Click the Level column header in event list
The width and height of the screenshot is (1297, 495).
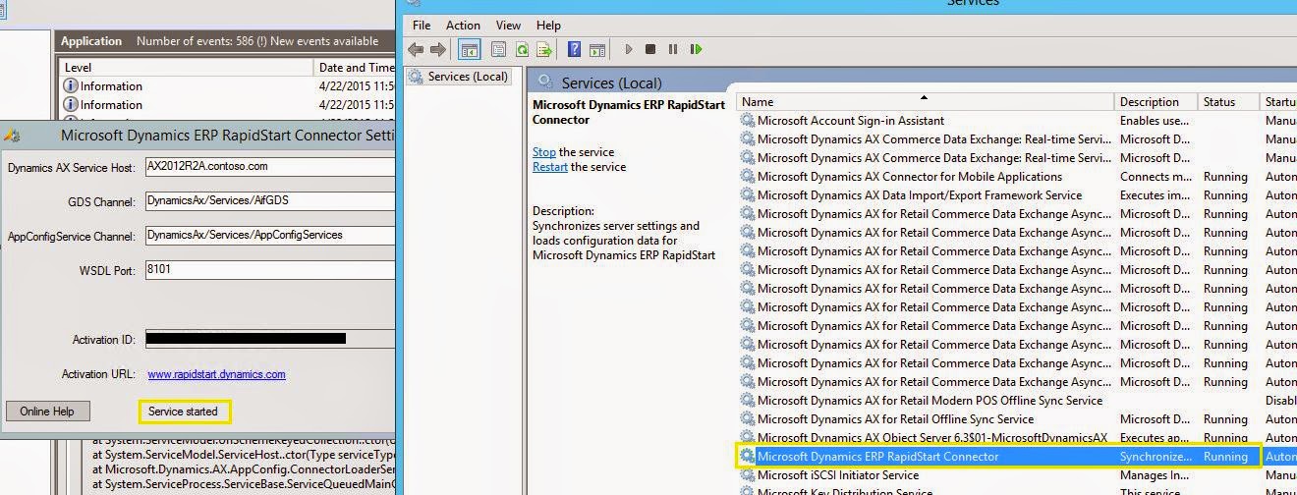(187, 68)
